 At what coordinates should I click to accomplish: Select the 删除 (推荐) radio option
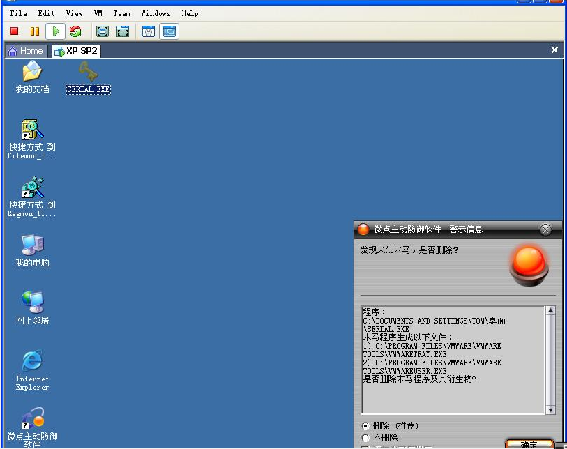click(366, 426)
